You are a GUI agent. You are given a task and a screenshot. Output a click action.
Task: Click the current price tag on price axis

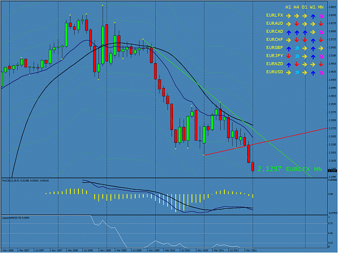click(332, 170)
